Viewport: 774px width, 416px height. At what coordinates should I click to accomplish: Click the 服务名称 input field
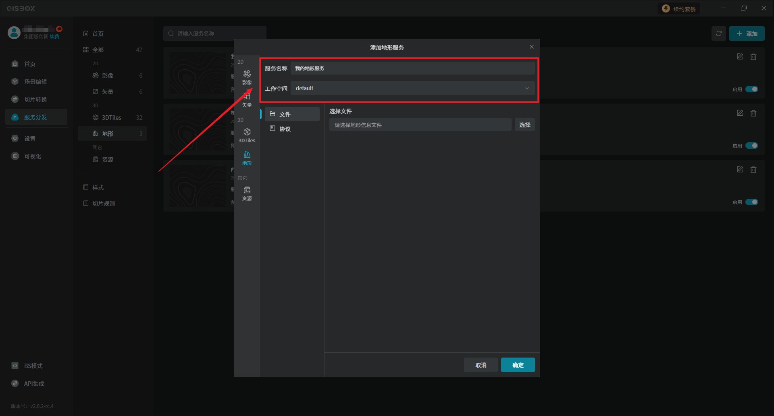(x=412, y=69)
